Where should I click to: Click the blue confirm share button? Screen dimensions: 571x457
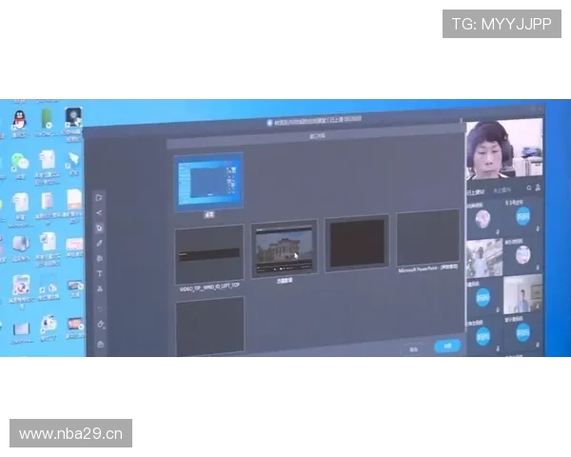pos(446,347)
